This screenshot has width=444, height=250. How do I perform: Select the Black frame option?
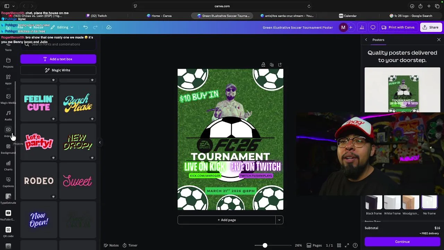coord(374,205)
